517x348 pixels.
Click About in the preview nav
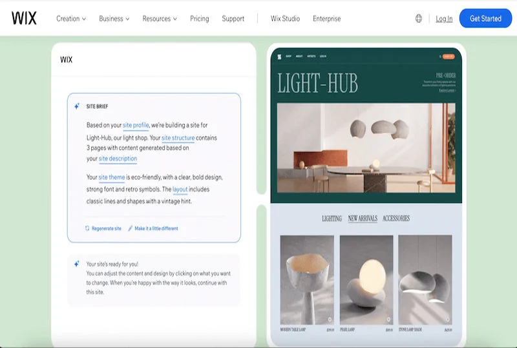click(x=299, y=56)
